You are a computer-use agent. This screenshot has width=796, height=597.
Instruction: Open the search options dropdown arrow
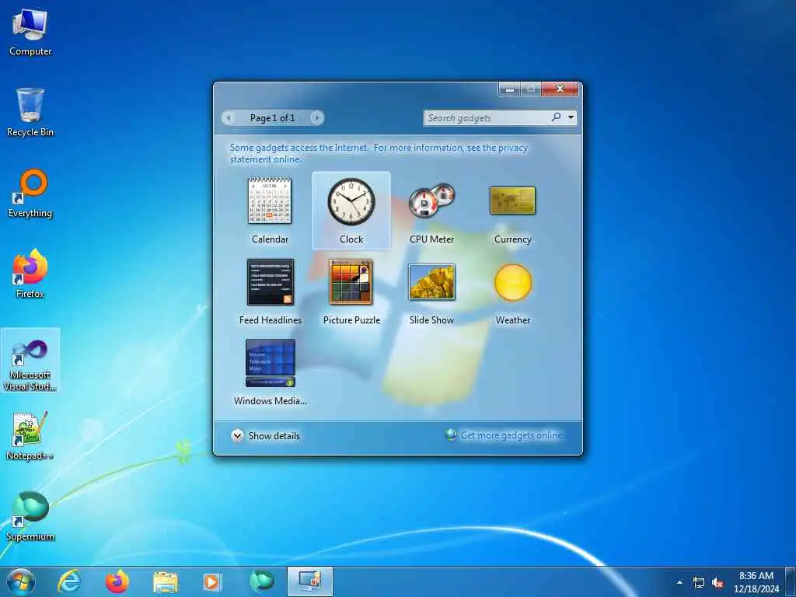[x=571, y=117]
